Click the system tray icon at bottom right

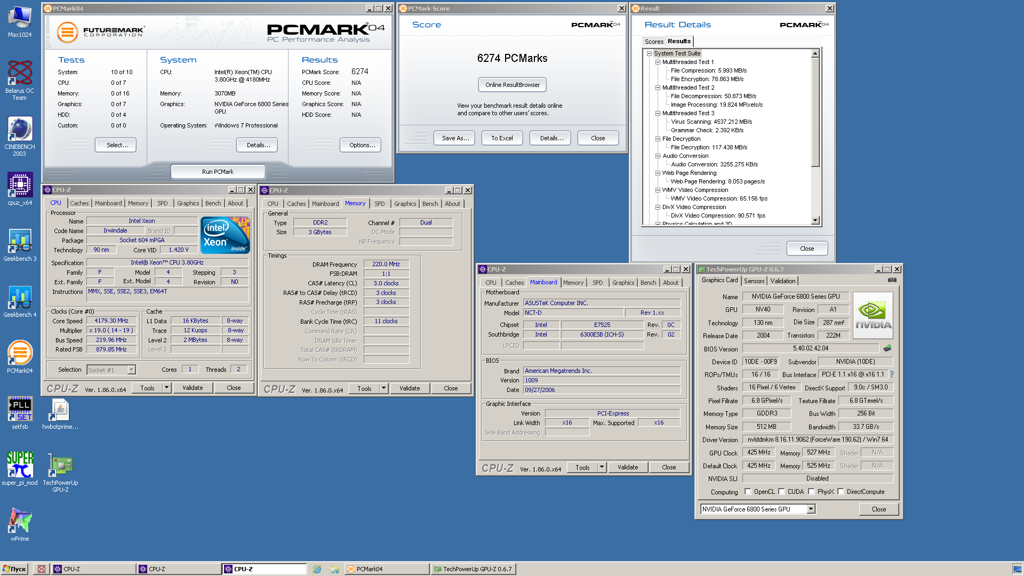pyautogui.click(x=1017, y=569)
